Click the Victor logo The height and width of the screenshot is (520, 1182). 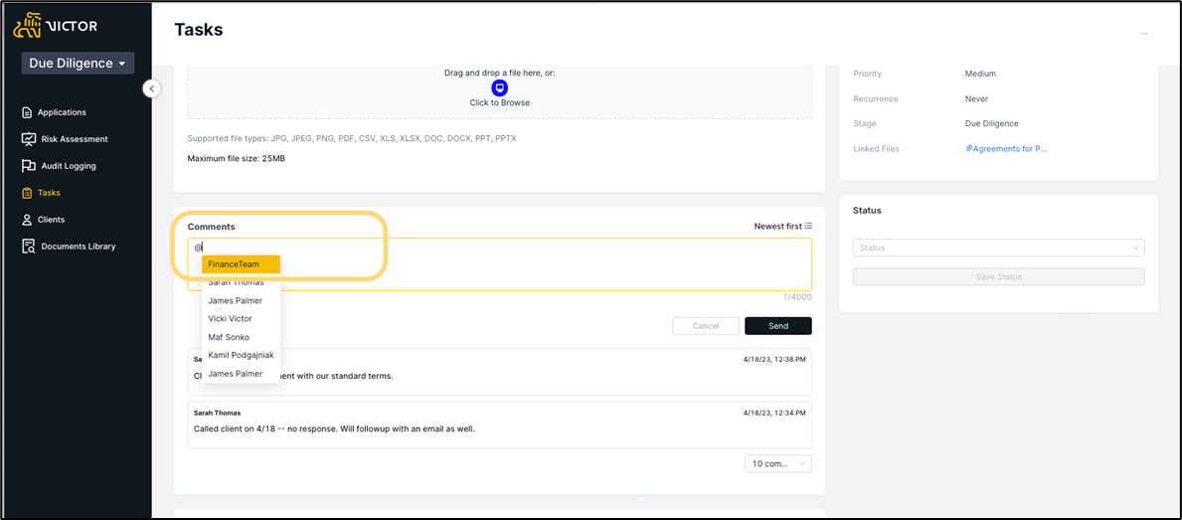coord(56,26)
